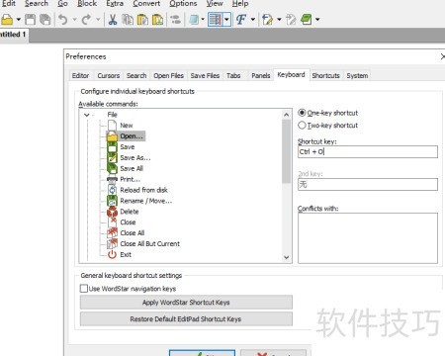Switch to the Open Files tab

point(168,76)
